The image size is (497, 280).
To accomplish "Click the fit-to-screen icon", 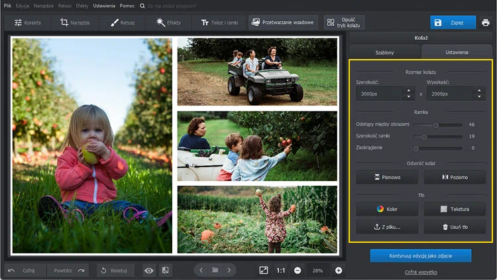I will 263,270.
